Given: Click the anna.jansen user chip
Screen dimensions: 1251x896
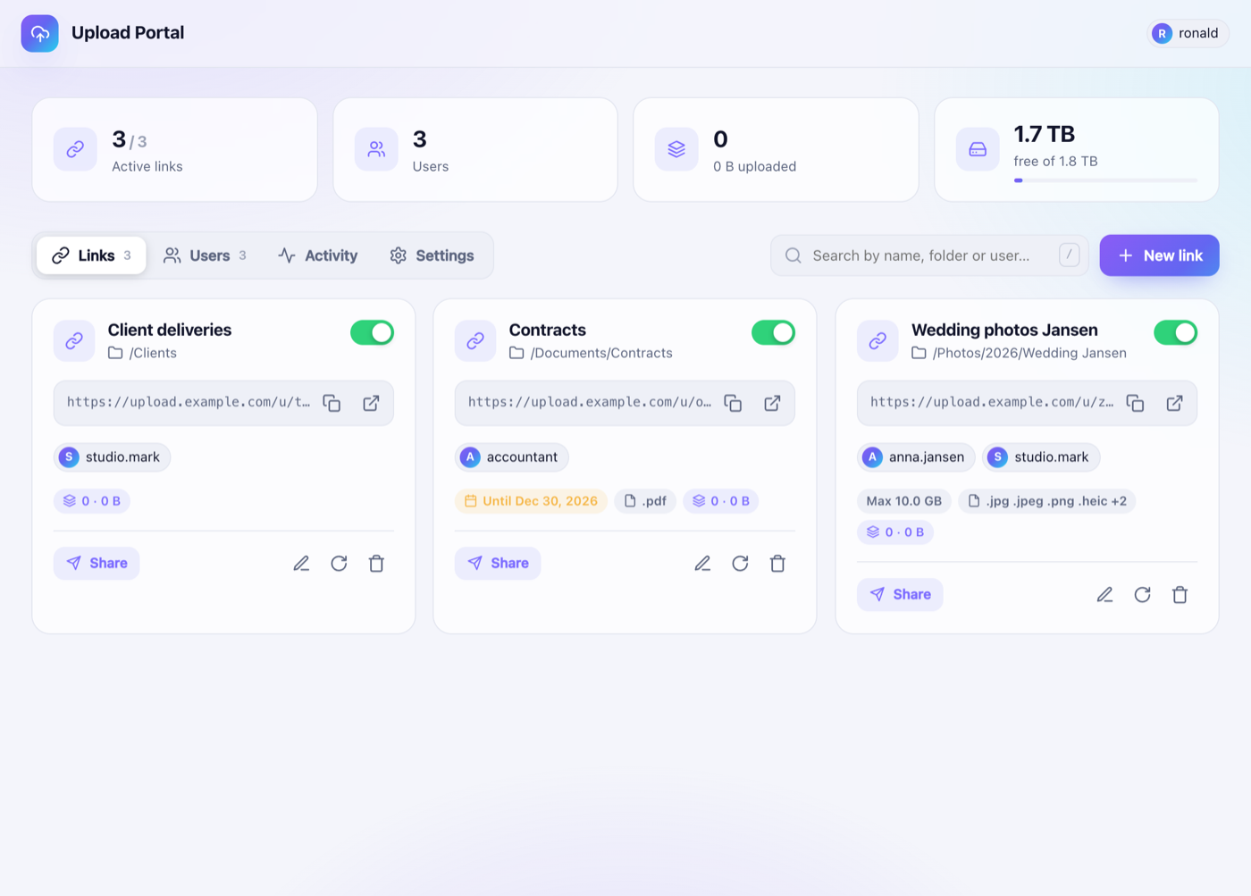Looking at the screenshot, I should (x=916, y=457).
